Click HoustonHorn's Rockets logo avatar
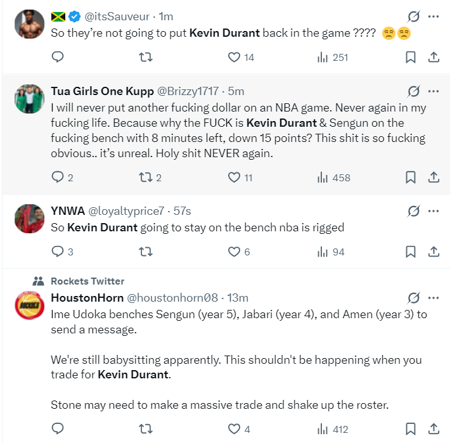 pos(29,305)
